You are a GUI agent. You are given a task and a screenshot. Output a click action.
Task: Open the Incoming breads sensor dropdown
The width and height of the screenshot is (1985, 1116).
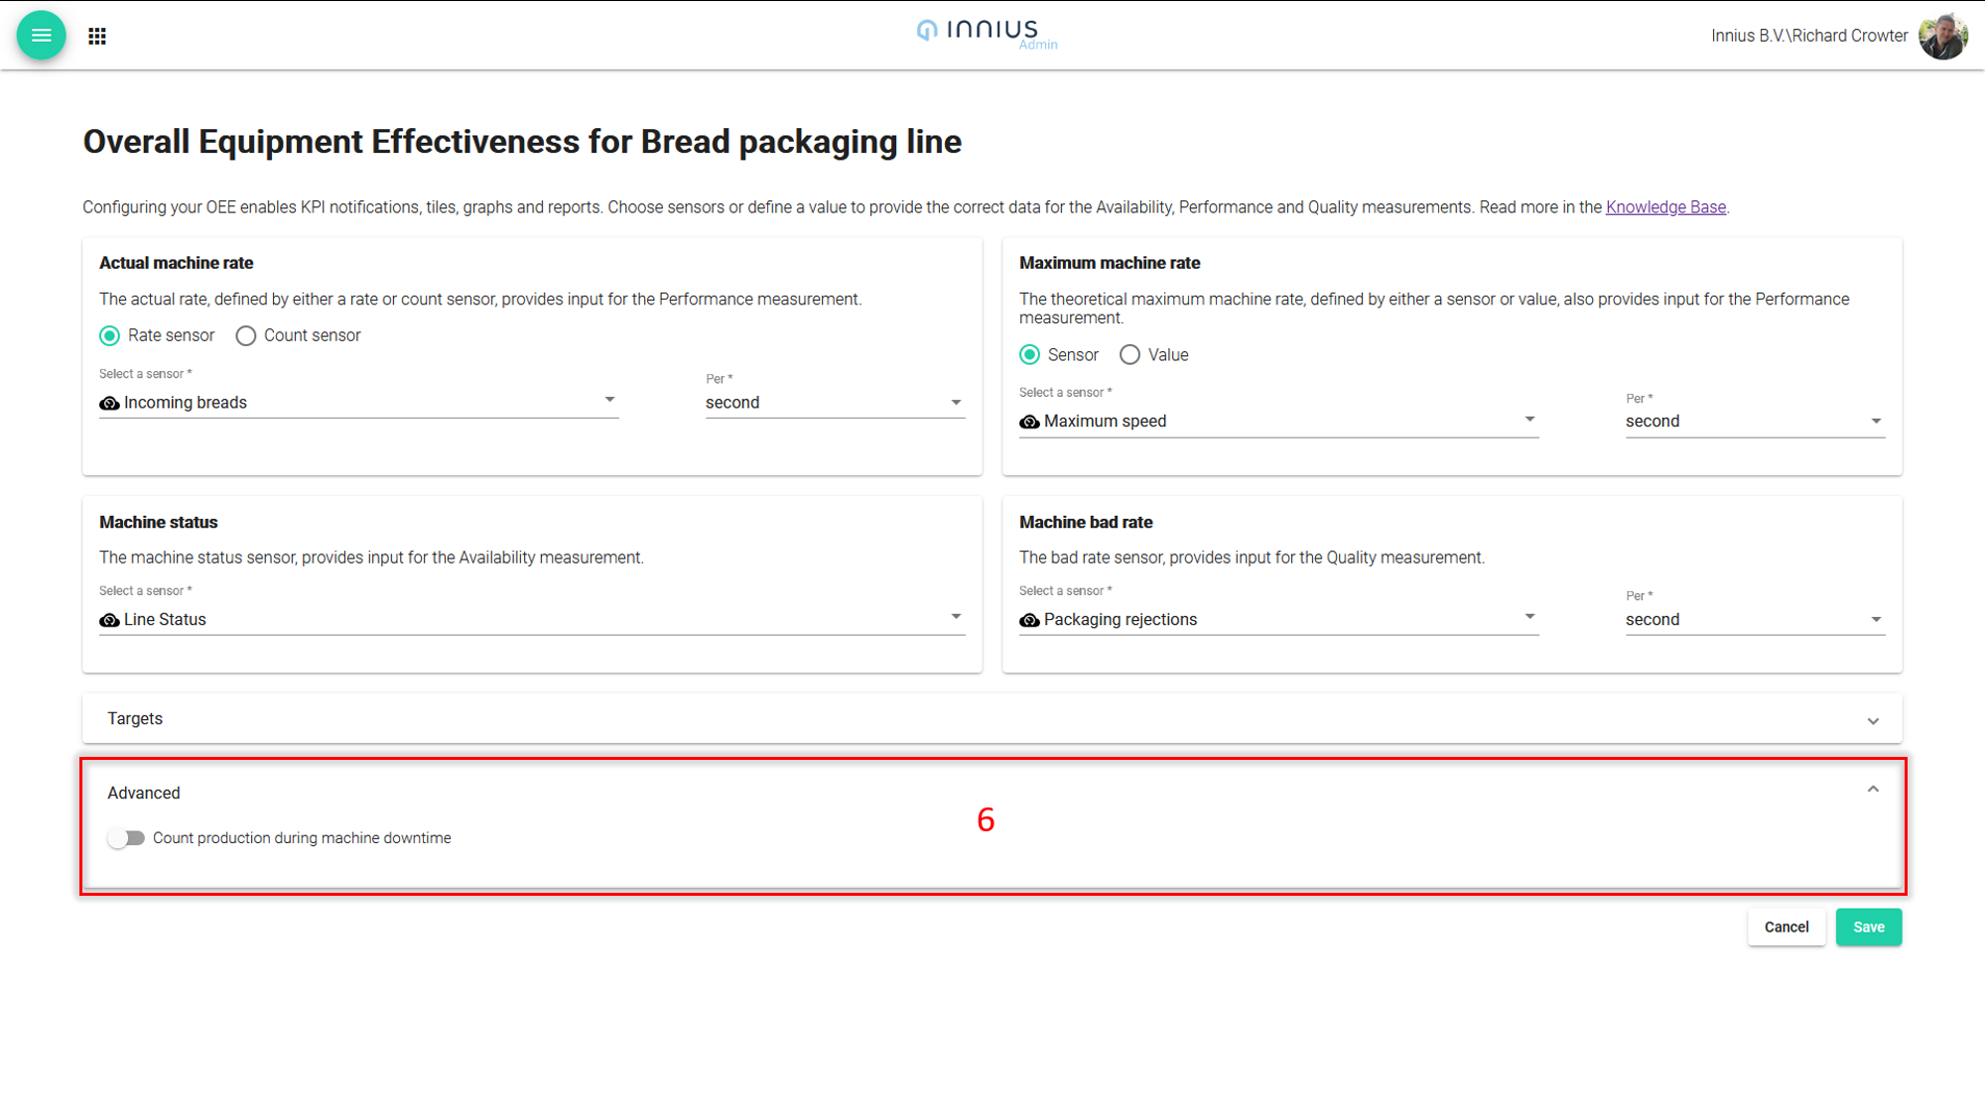(359, 402)
